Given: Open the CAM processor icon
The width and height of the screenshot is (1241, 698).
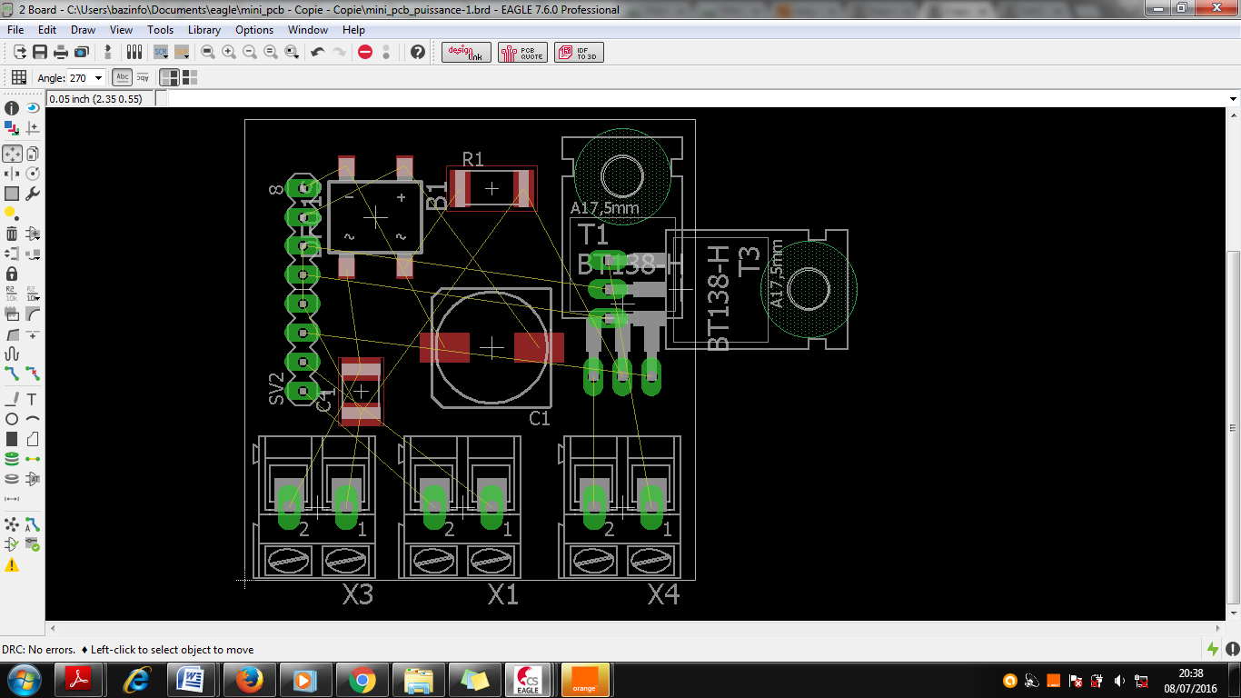Looking at the screenshot, I should (82, 52).
